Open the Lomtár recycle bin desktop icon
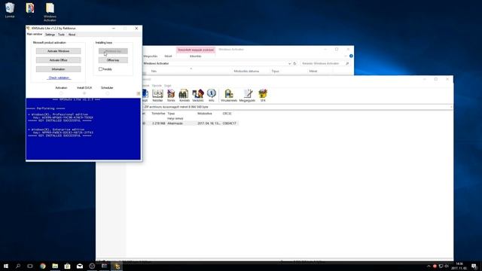Screen dimensions: 482x271 (x=10, y=10)
